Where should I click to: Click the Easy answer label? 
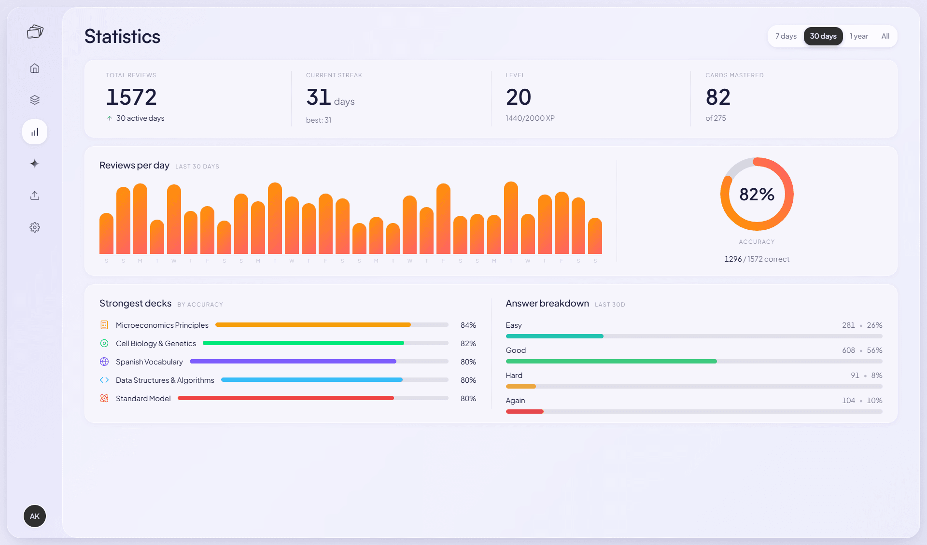click(x=514, y=325)
